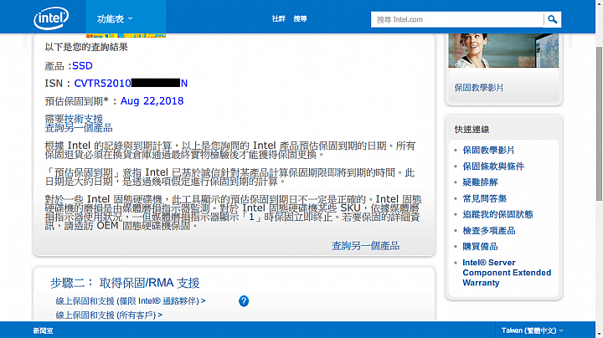Viewport: 603px width, 338px height.
Task: Open 常見問答集 quick link
Action: pos(485,198)
